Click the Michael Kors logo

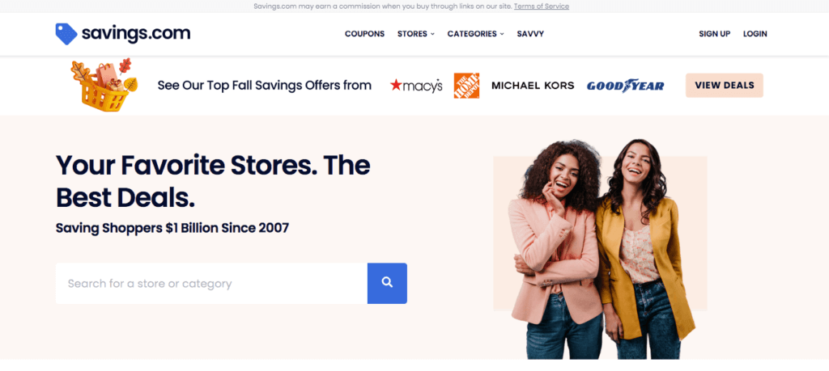click(x=533, y=86)
